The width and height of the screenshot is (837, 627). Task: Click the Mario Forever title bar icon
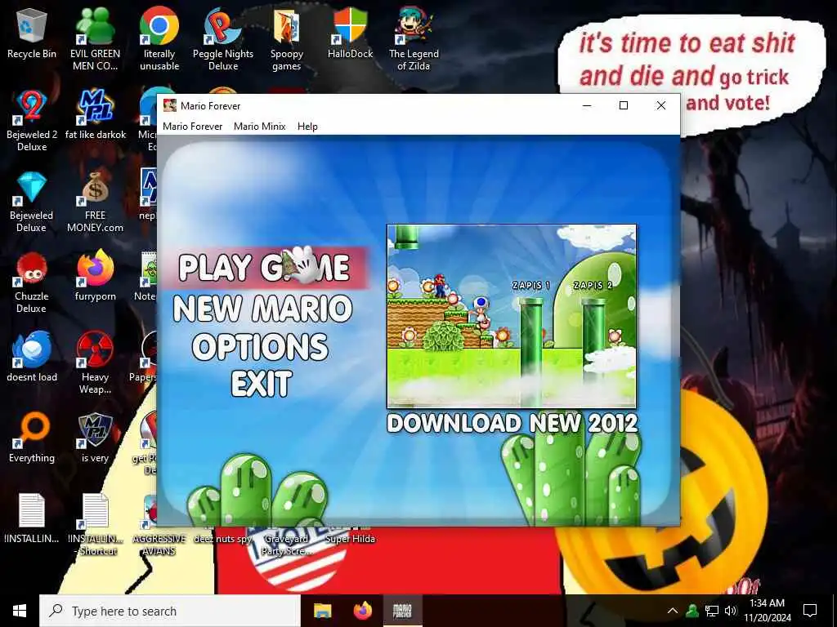(170, 105)
